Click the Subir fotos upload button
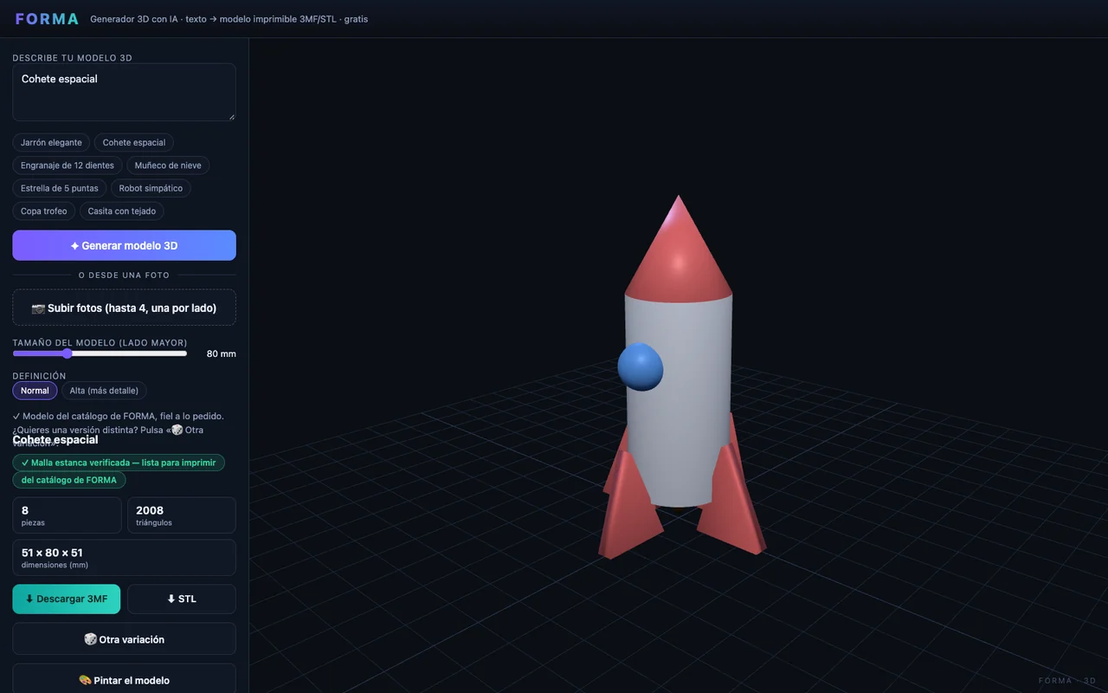This screenshot has width=1108, height=693. 124,308
